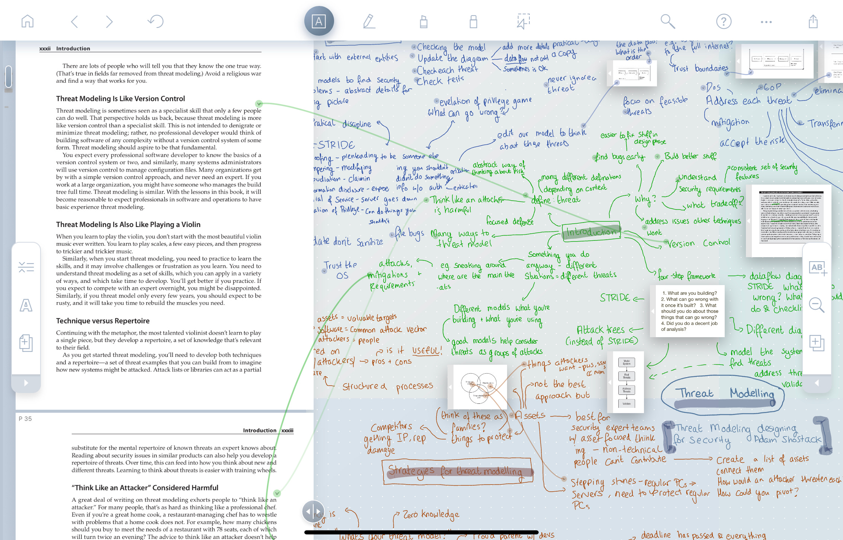Open the search magnifier
Screen dimensions: 843x540
pos(667,22)
